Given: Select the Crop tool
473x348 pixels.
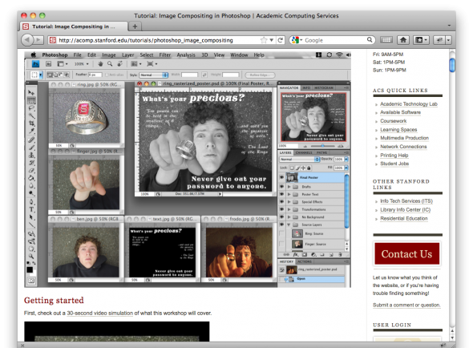Looking at the screenshot, I should tap(31, 123).
